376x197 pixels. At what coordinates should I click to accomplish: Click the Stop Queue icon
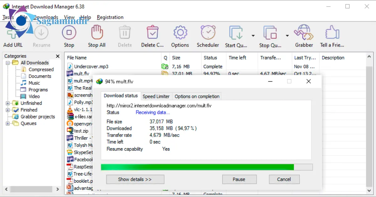click(x=270, y=33)
